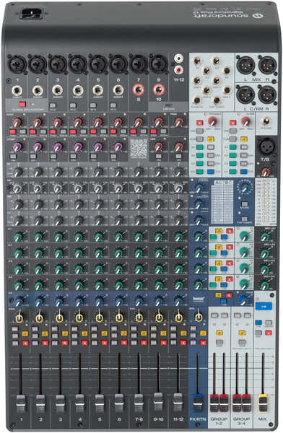The width and height of the screenshot is (283, 433).
Task: Push the Tap Tempo button in the effects section
Action: [x=245, y=219]
